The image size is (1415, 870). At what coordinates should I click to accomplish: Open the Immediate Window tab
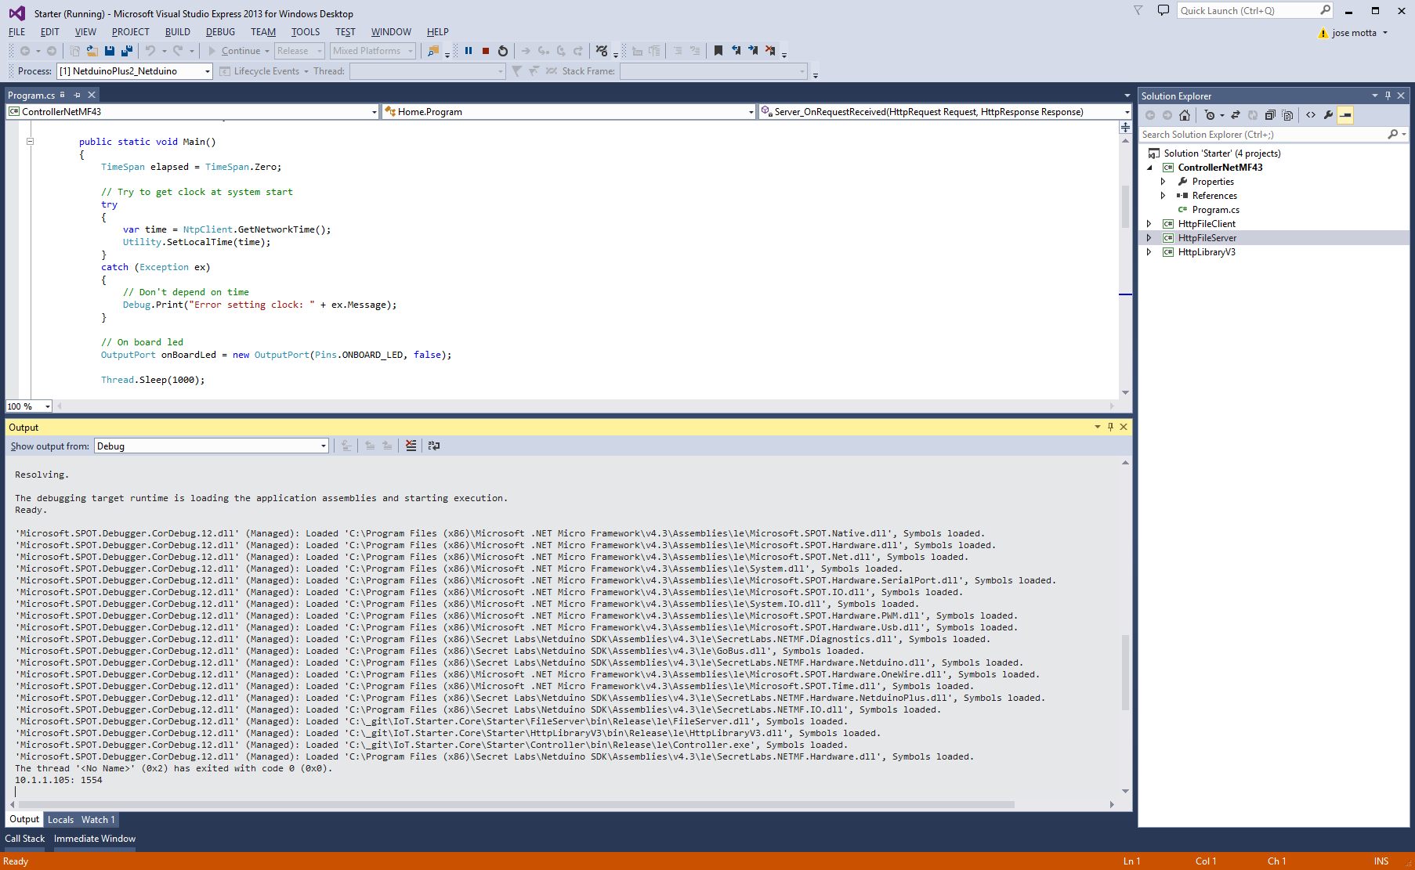[95, 839]
